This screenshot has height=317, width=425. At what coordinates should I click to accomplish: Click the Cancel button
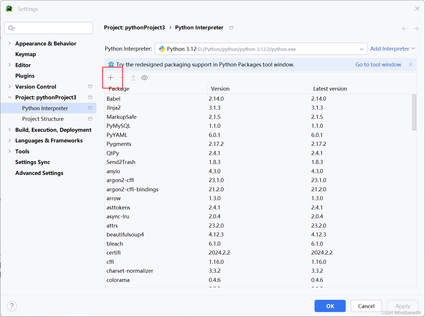tap(366, 306)
